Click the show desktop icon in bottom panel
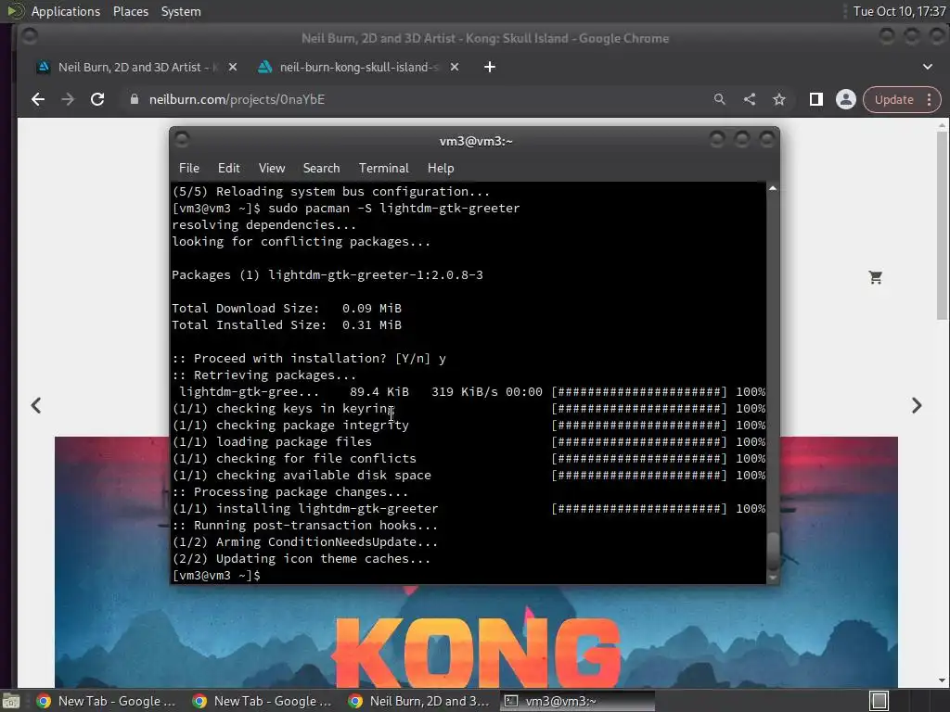This screenshot has height=712, width=950. 11,701
